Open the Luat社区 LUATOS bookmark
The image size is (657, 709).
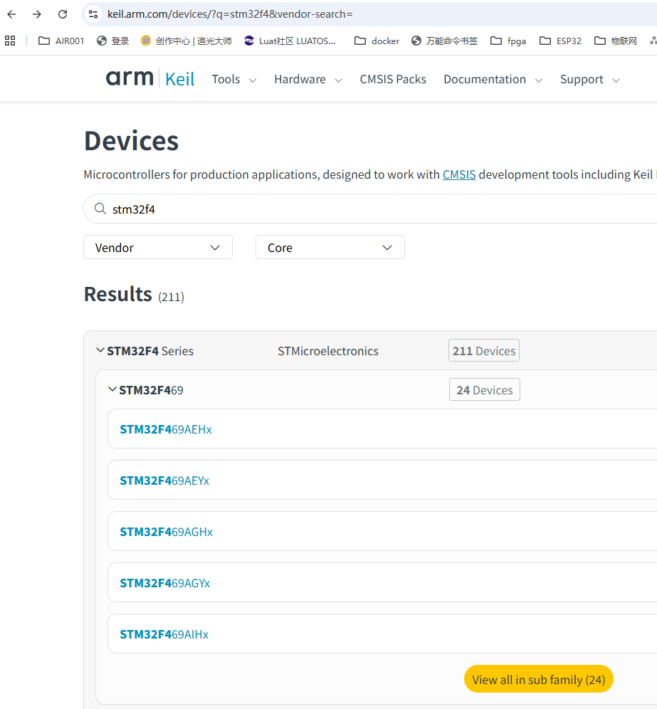pos(290,41)
